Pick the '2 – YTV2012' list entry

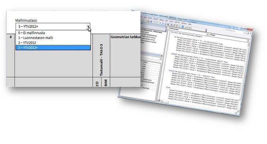click(53, 43)
